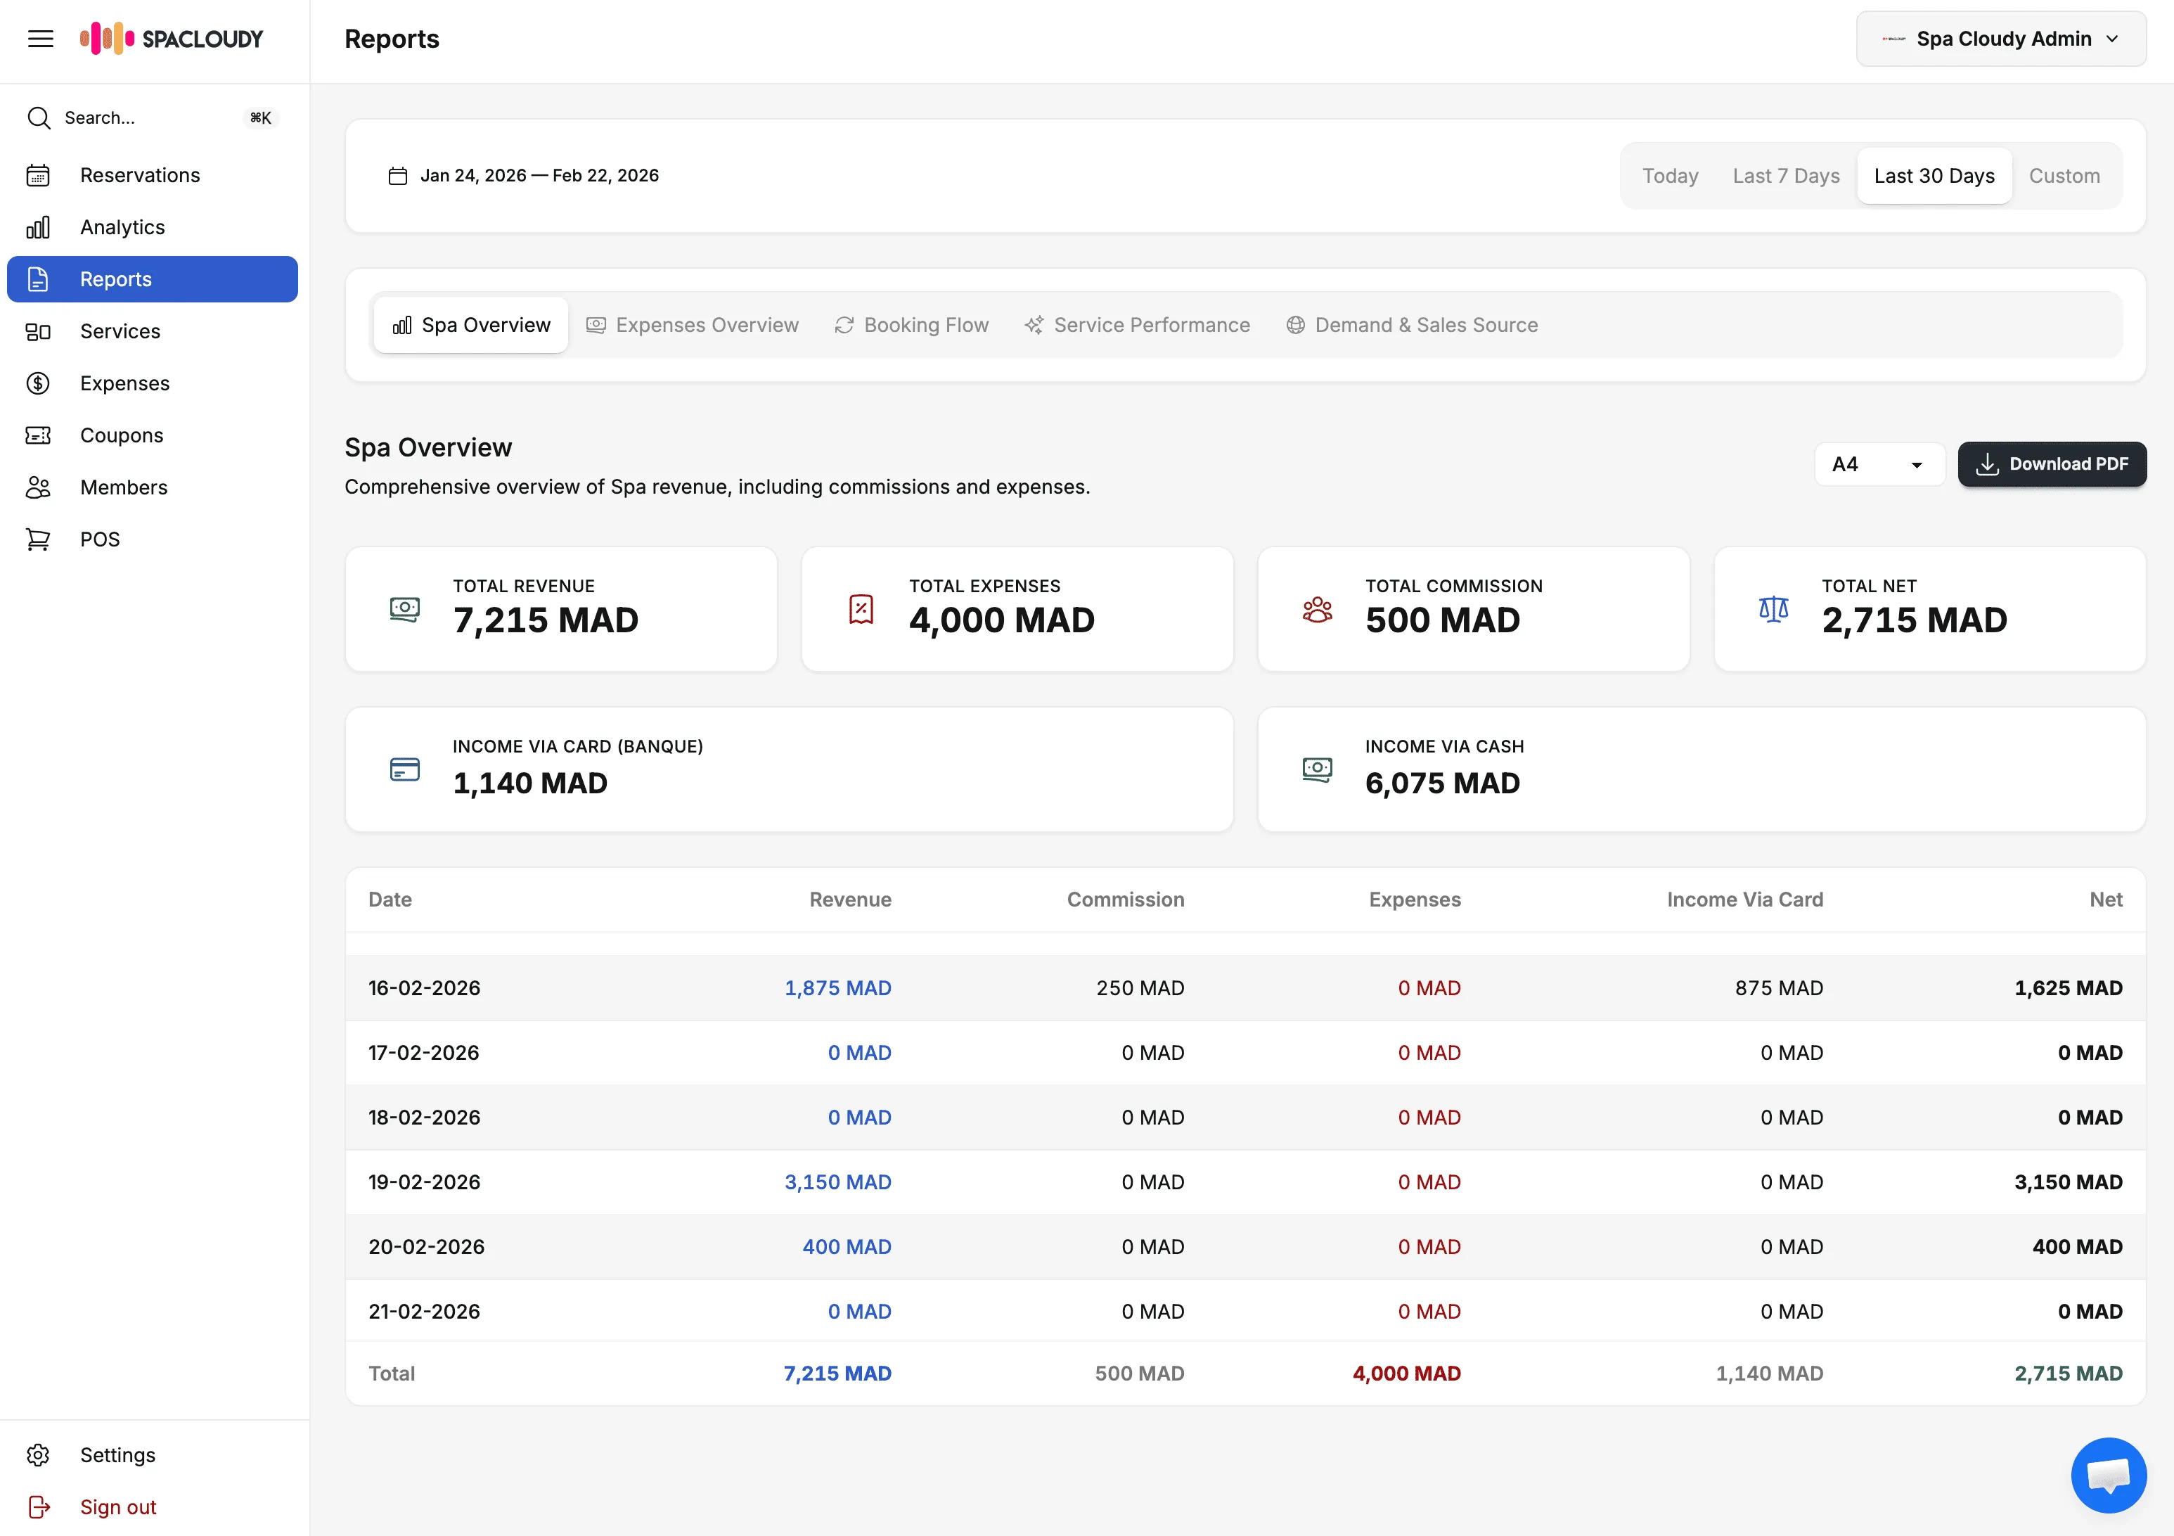Expand the Spa Cloudy Admin account menu
The width and height of the screenshot is (2174, 1536).
(2001, 38)
